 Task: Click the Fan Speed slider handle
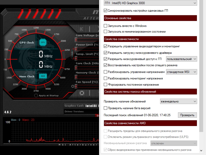point(76,86)
